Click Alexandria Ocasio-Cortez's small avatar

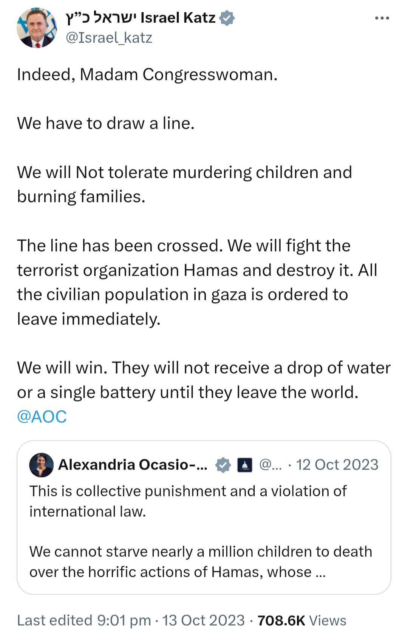pos(41,465)
